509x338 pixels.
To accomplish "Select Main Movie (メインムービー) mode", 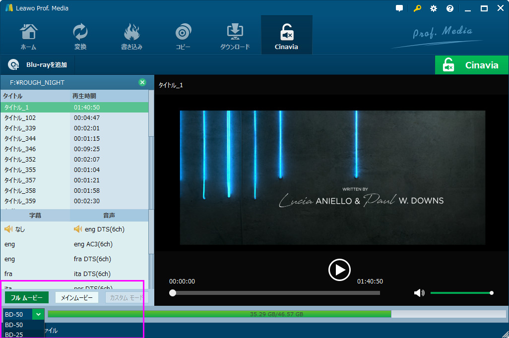I will (x=77, y=297).
